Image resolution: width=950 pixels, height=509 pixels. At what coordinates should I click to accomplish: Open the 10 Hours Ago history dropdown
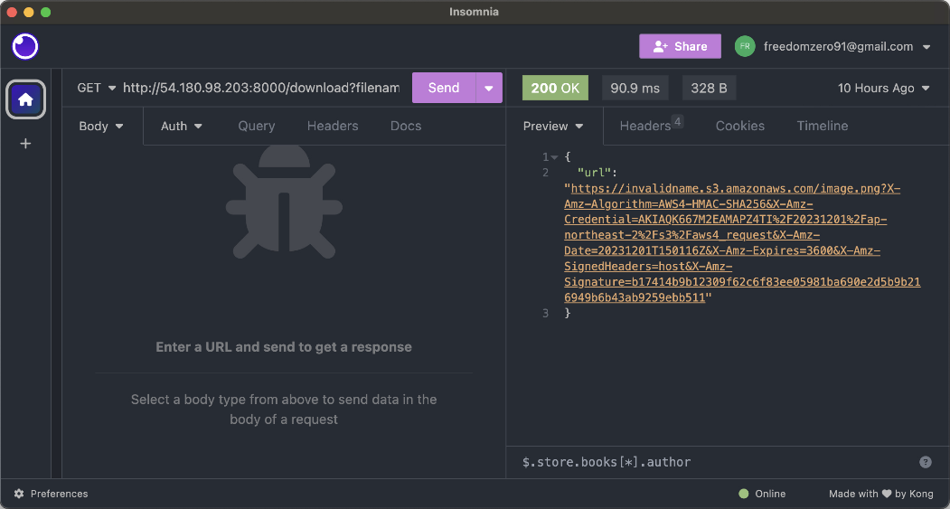883,88
